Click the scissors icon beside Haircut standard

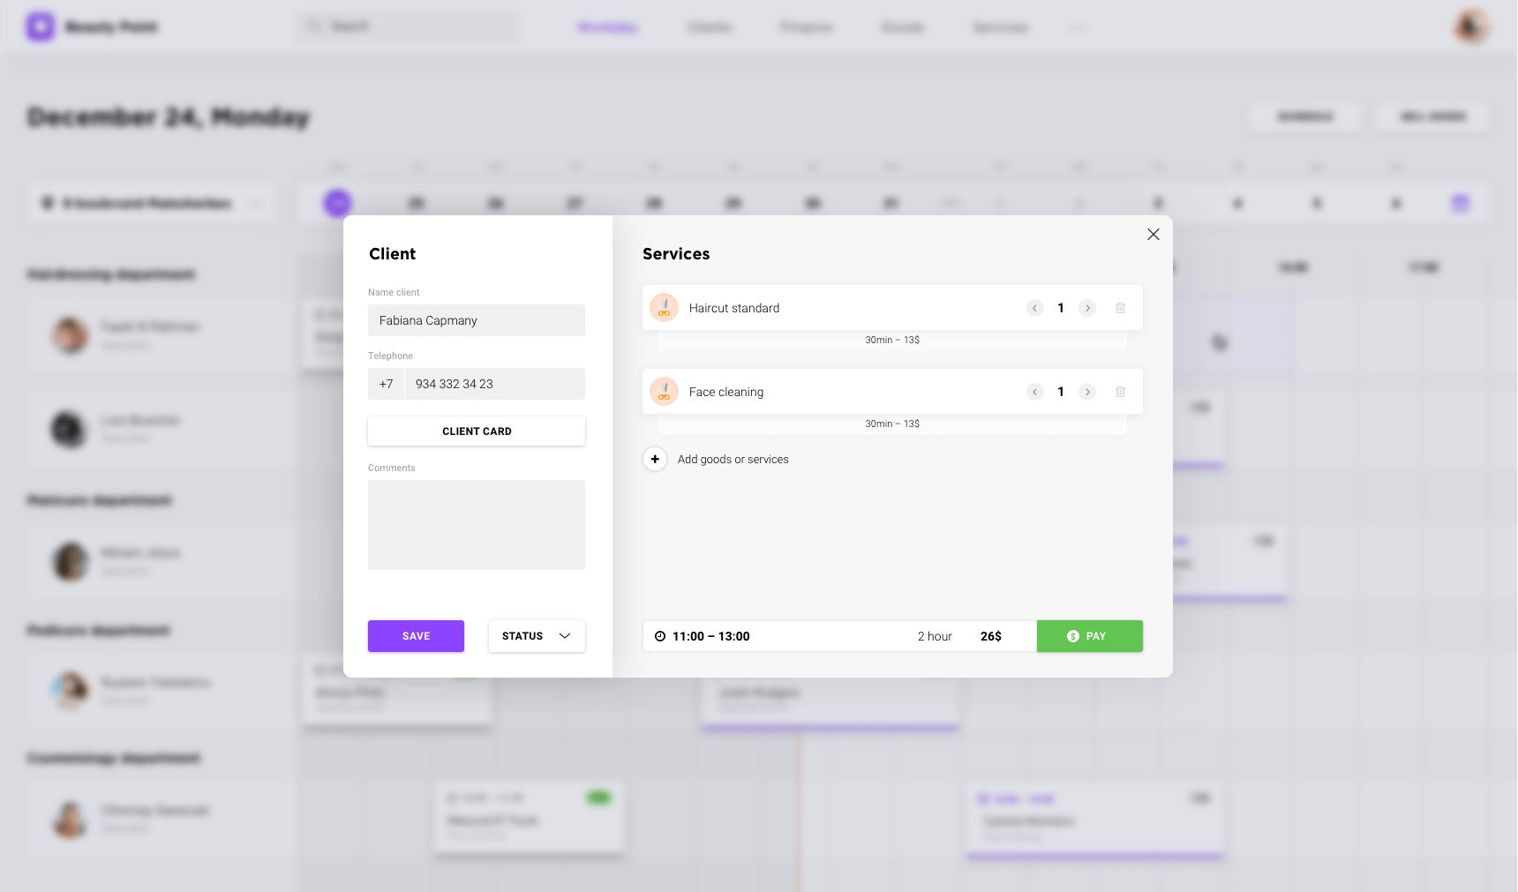663,307
